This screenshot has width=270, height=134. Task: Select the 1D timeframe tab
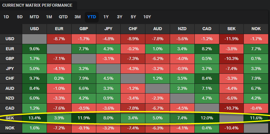6,17
